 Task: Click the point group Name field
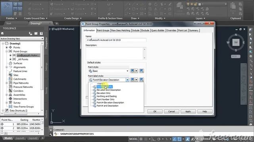tap(116, 40)
